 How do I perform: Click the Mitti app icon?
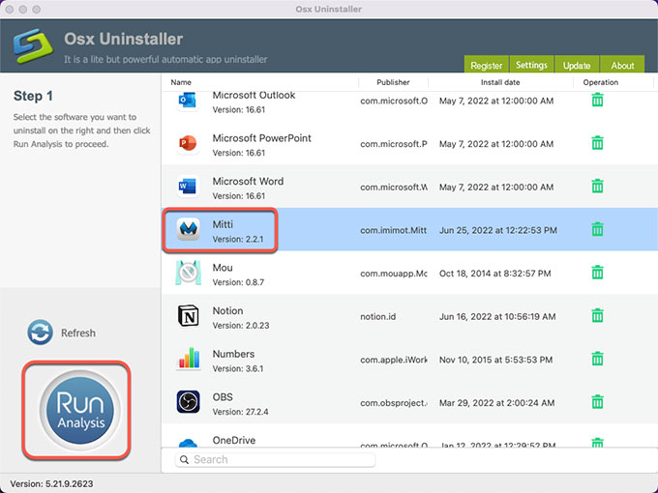point(188,229)
